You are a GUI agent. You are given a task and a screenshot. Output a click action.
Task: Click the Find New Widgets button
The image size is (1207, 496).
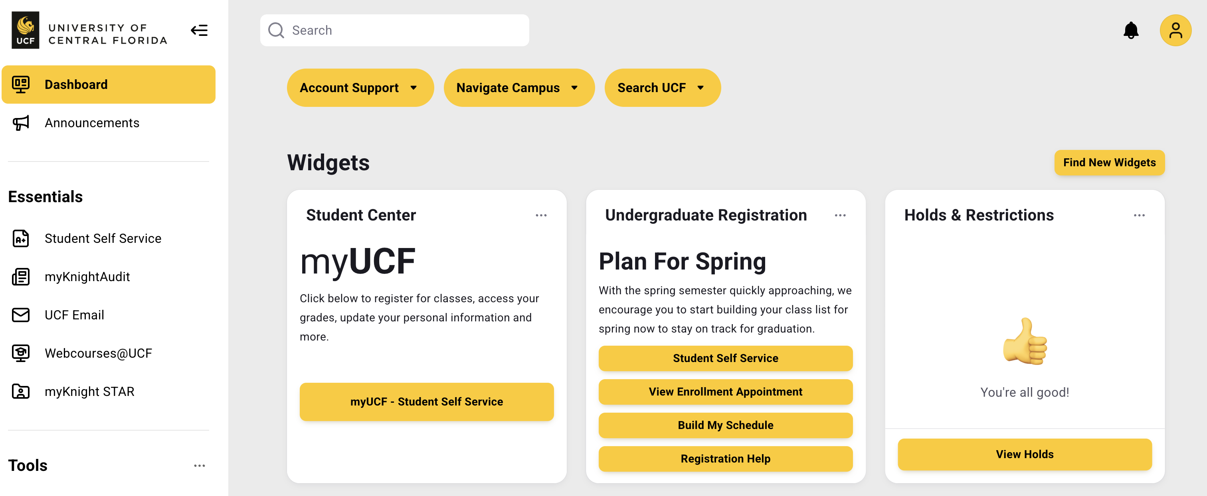(1109, 163)
